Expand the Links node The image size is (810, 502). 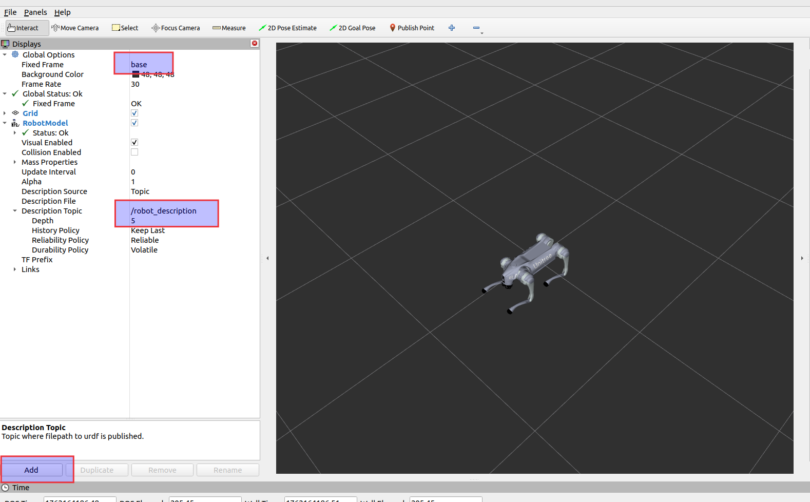pos(15,269)
